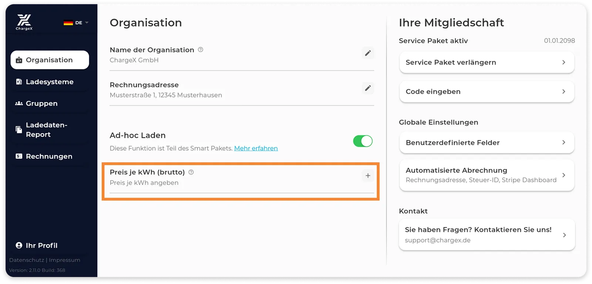
Task: Click 'Preis je kWh angeben' placeholder text
Action: coord(144,182)
